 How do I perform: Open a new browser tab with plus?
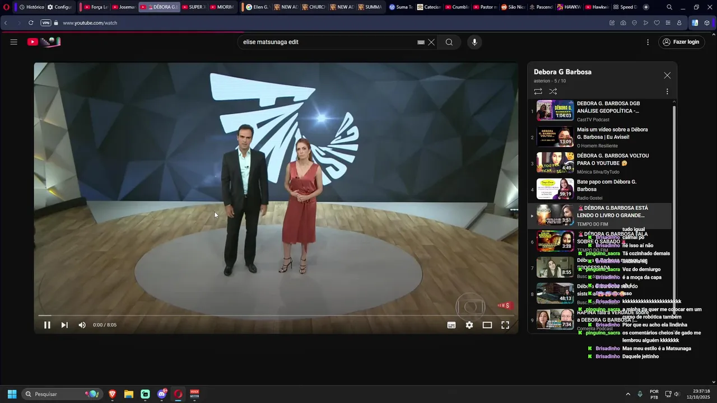coord(646,7)
